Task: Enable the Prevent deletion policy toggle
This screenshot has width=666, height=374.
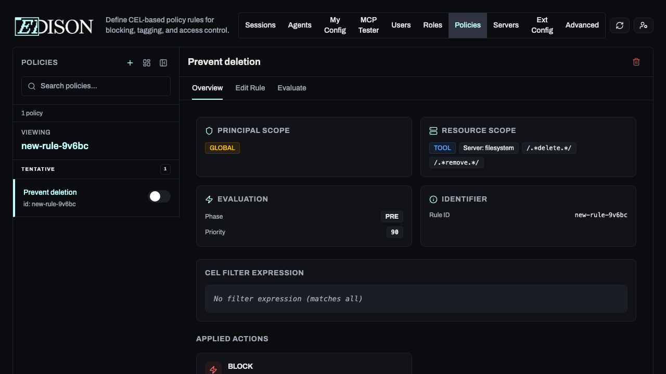Action: [160, 196]
